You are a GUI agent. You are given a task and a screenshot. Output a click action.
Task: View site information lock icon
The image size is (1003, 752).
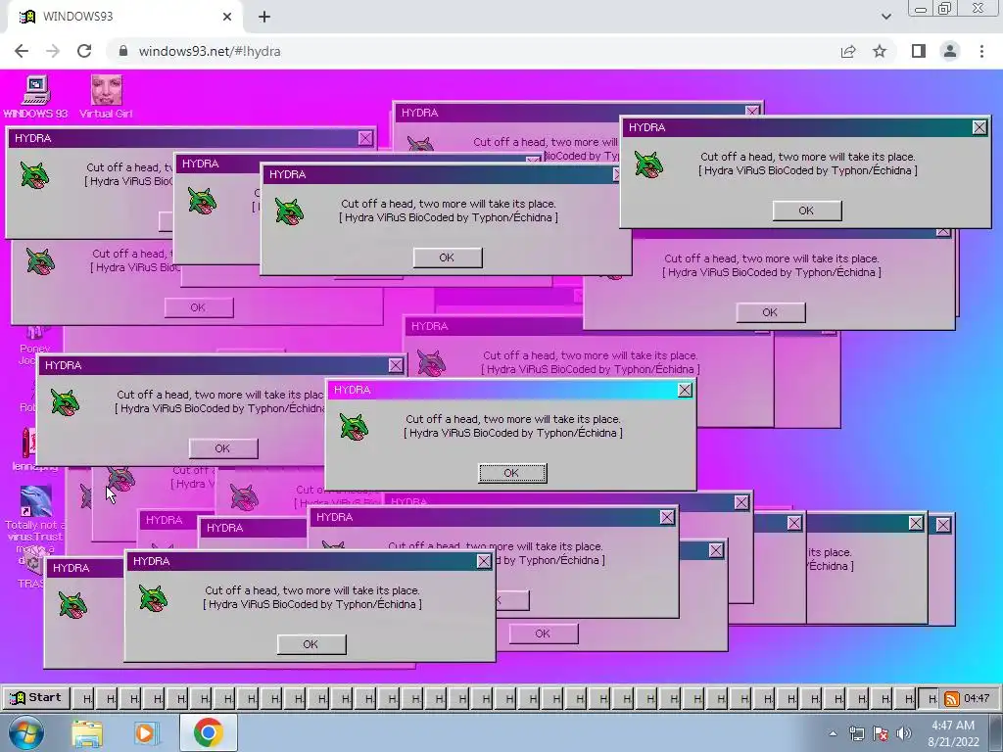124,51
